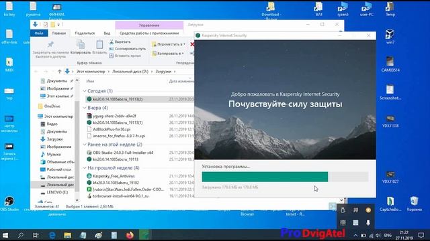Click Этот компьютер in the address path
This screenshot has width=430, height=241.
click(91, 72)
